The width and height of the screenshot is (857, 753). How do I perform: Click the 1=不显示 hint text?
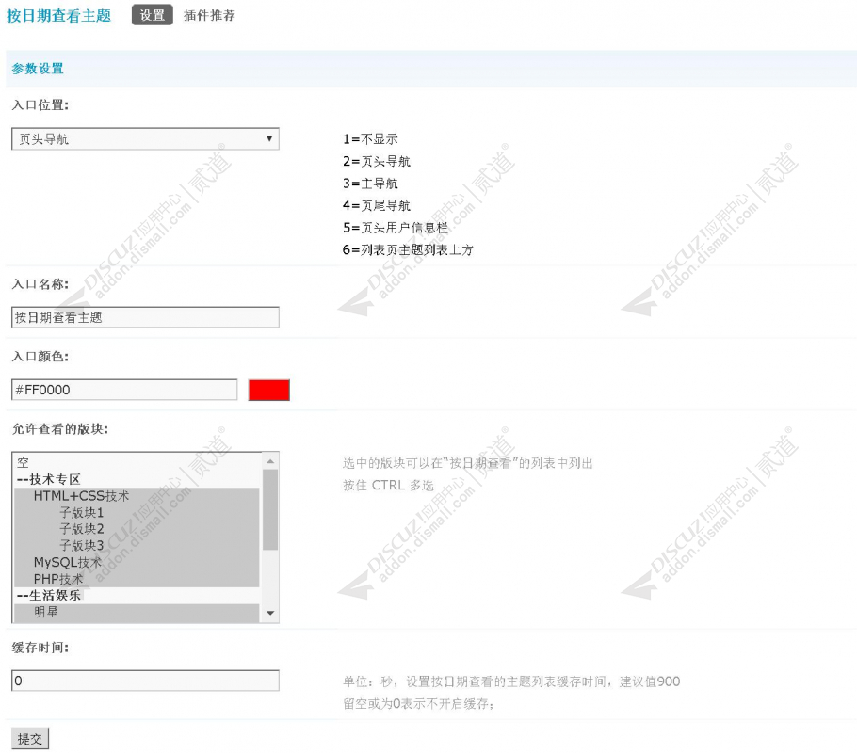(x=370, y=139)
